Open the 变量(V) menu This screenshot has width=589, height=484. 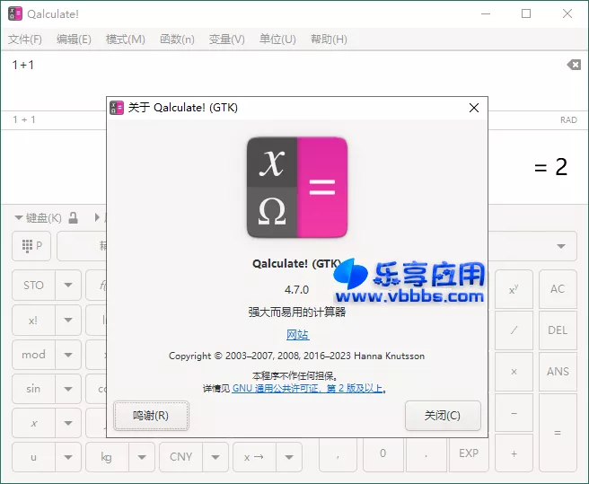[226, 40]
